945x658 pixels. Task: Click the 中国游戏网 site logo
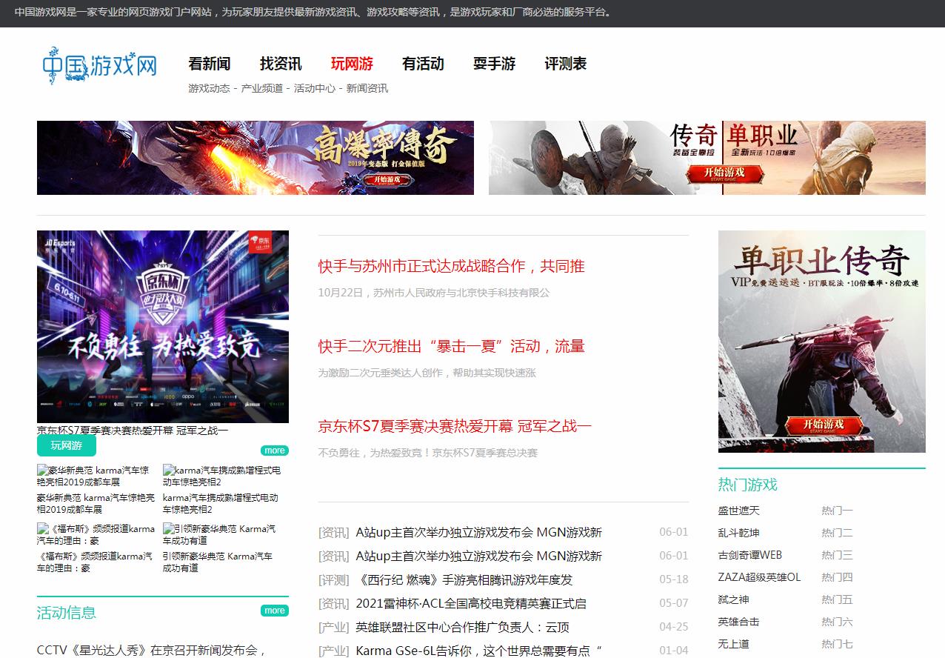pos(99,64)
